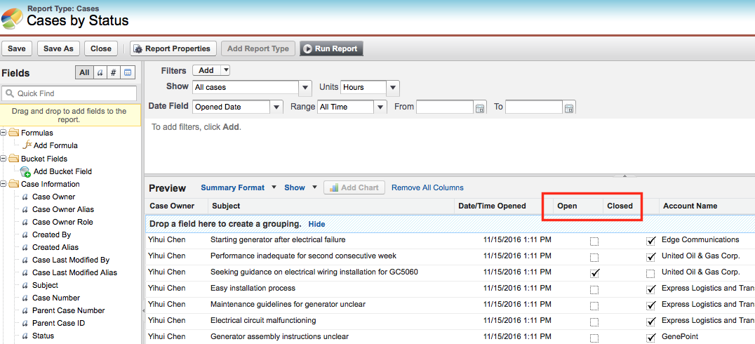Image resolution: width=755 pixels, height=344 pixels.
Task: Select the Case Owner Role field
Action: click(62, 222)
